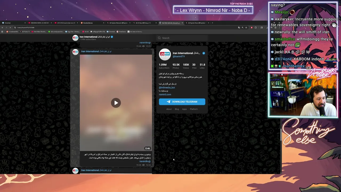Click the DOWNLOAD TELEGRAM button
The height and width of the screenshot is (192, 341).
182,102
